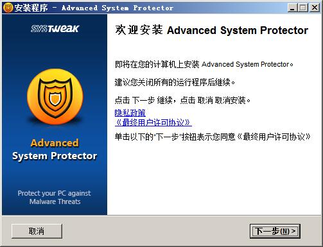This screenshot has height=247, width=323.
Task: Open the 《最终用户许可协议》 link
Action: (x=153, y=123)
